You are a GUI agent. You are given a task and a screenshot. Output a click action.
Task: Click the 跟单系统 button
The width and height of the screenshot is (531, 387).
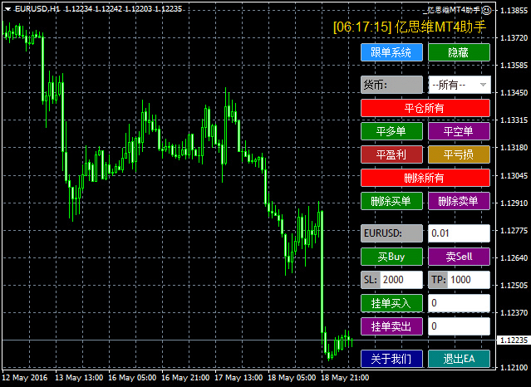tap(391, 52)
